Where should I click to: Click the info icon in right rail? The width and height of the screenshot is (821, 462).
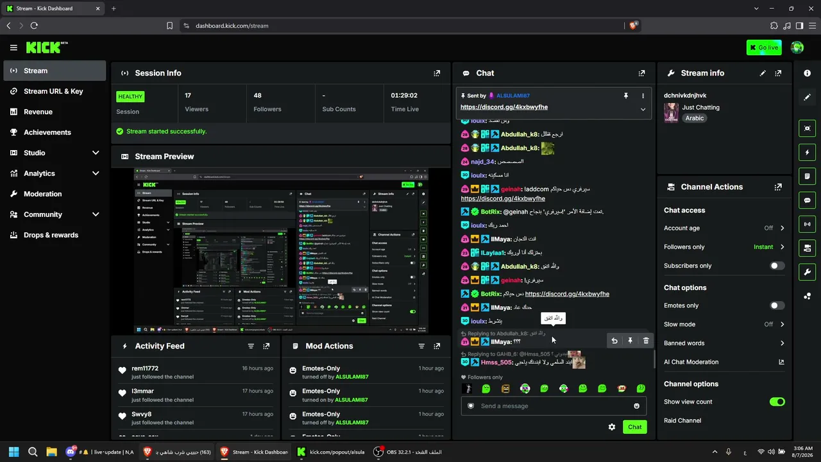tap(807, 73)
